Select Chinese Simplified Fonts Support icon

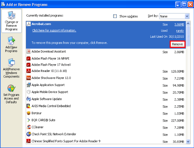click(29, 141)
